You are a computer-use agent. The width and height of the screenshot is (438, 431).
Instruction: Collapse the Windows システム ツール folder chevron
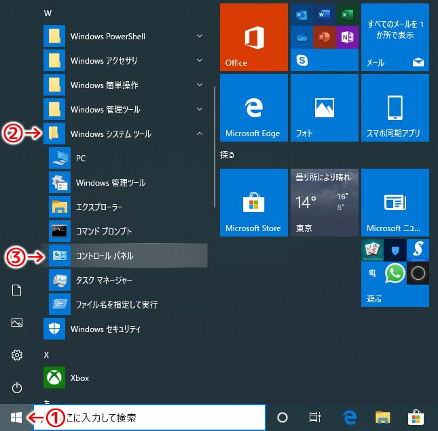200,134
